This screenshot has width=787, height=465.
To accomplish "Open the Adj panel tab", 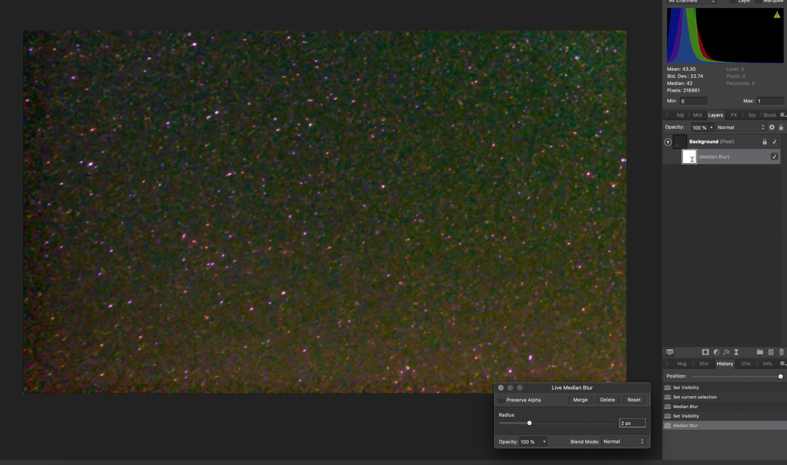I will pyautogui.click(x=680, y=115).
